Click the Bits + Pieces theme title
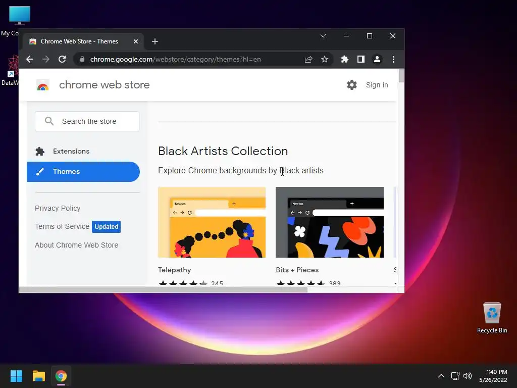The height and width of the screenshot is (388, 517). pos(297,270)
